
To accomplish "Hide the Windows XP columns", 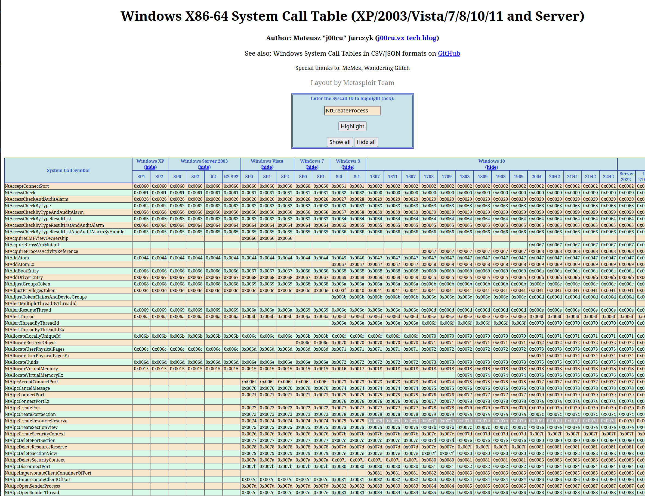I will (x=150, y=167).
